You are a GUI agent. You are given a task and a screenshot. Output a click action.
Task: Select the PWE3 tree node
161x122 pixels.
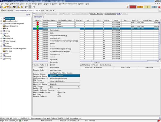click(7, 36)
